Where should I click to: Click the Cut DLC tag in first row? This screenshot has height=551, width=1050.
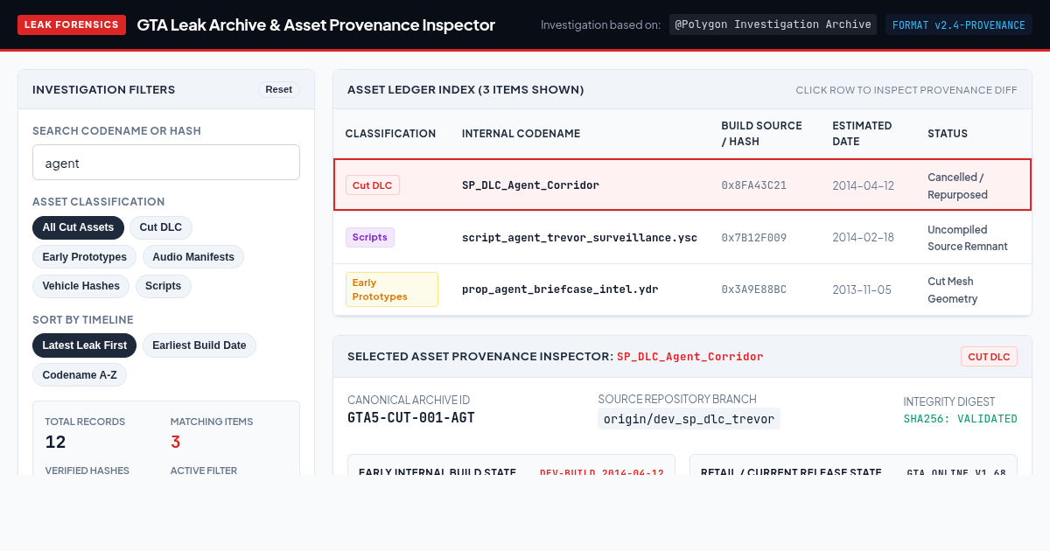(373, 185)
